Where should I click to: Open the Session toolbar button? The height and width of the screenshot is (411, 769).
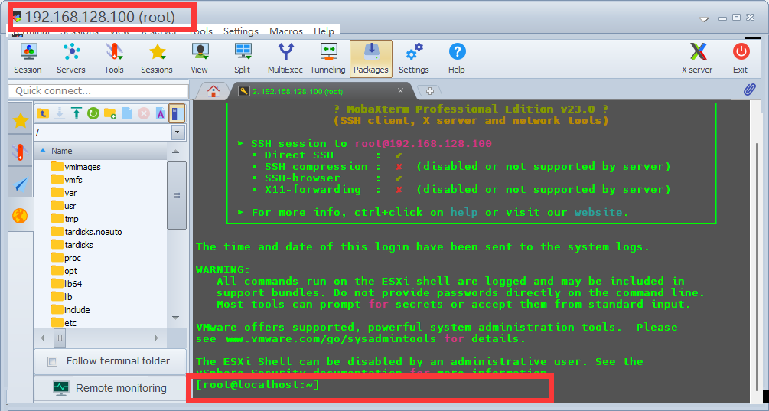[28, 58]
